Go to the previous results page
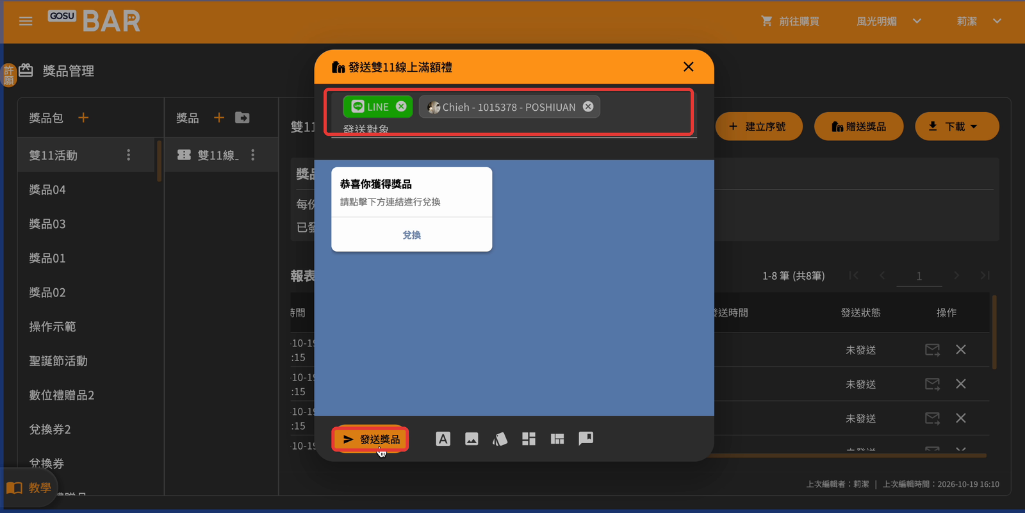1025x513 pixels. (882, 275)
